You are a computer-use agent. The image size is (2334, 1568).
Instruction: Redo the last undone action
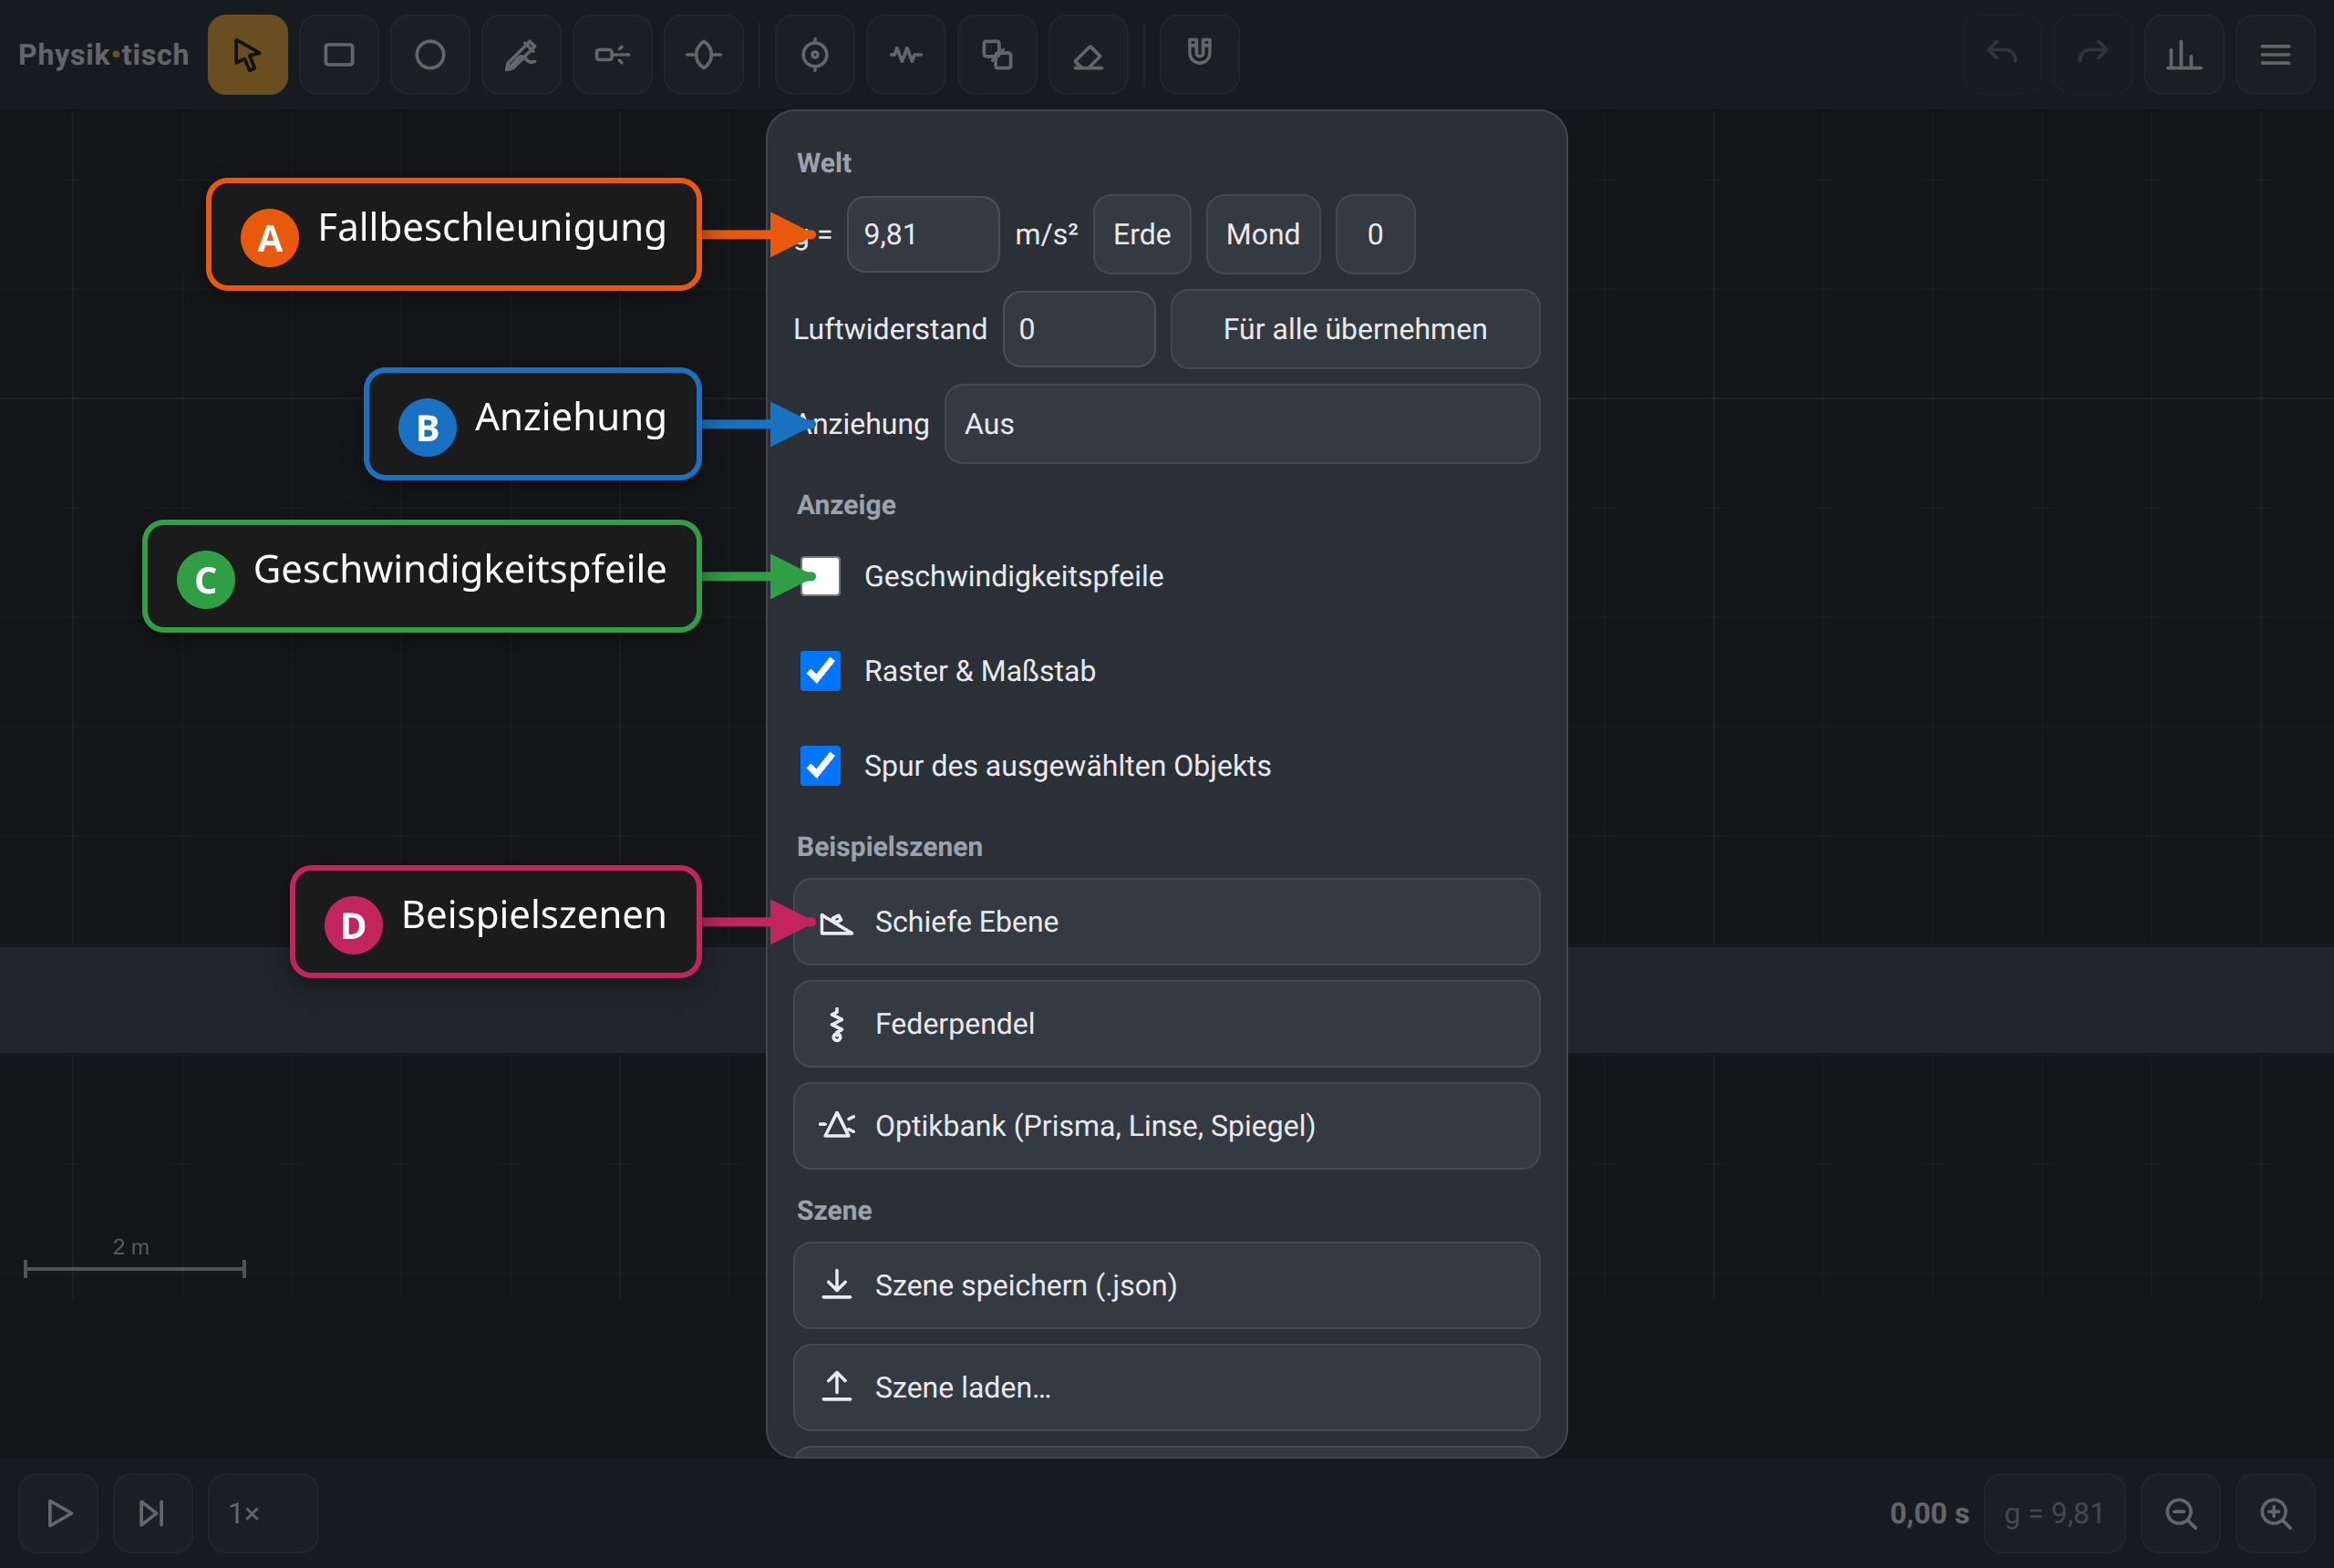(x=2093, y=54)
